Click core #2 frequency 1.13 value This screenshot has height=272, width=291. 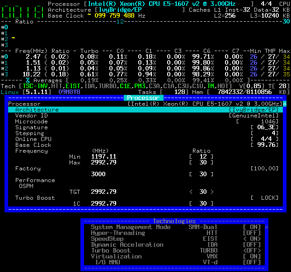tap(33, 69)
